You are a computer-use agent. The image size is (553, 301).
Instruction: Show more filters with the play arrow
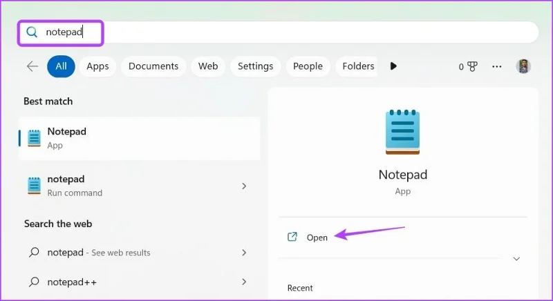(x=393, y=66)
